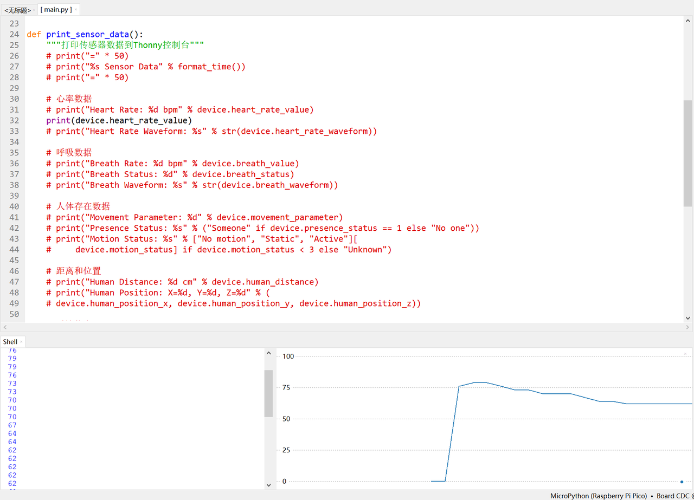
Task: Close the Shell panel using its x
Action: (21, 342)
